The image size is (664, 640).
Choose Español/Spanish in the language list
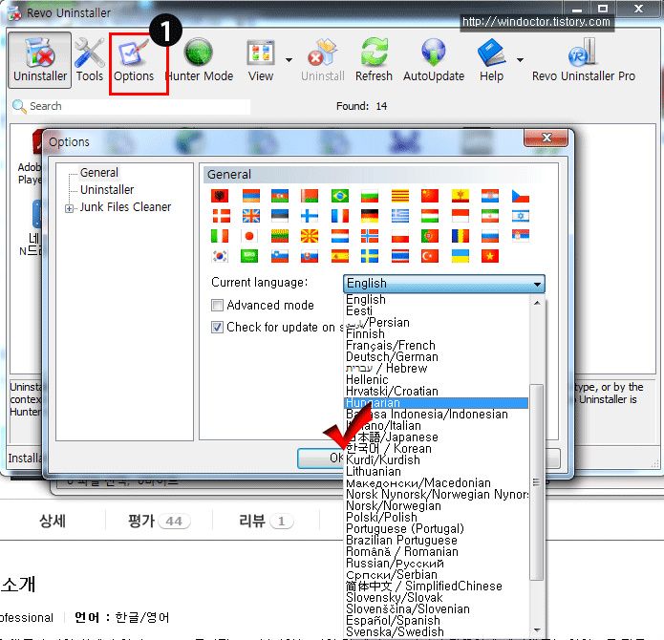[437, 621]
